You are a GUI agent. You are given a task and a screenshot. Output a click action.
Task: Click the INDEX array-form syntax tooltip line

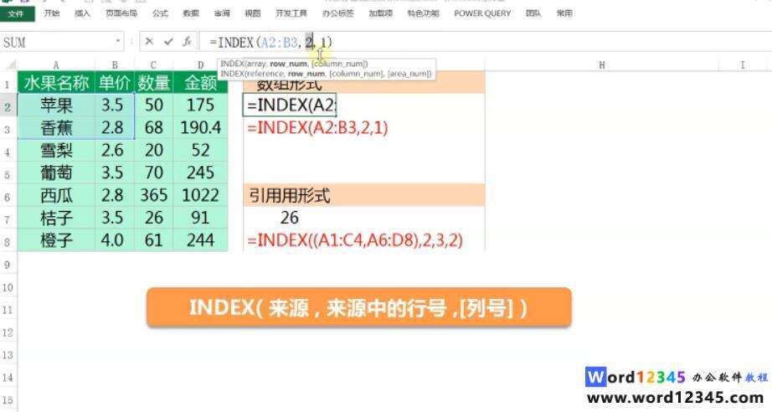click(294, 64)
